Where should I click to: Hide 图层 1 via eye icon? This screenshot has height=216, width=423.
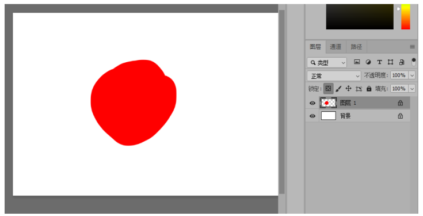tap(313, 103)
